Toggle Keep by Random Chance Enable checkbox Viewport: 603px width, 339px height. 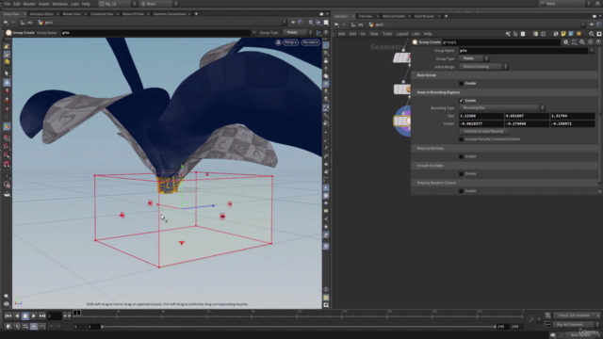(461, 191)
